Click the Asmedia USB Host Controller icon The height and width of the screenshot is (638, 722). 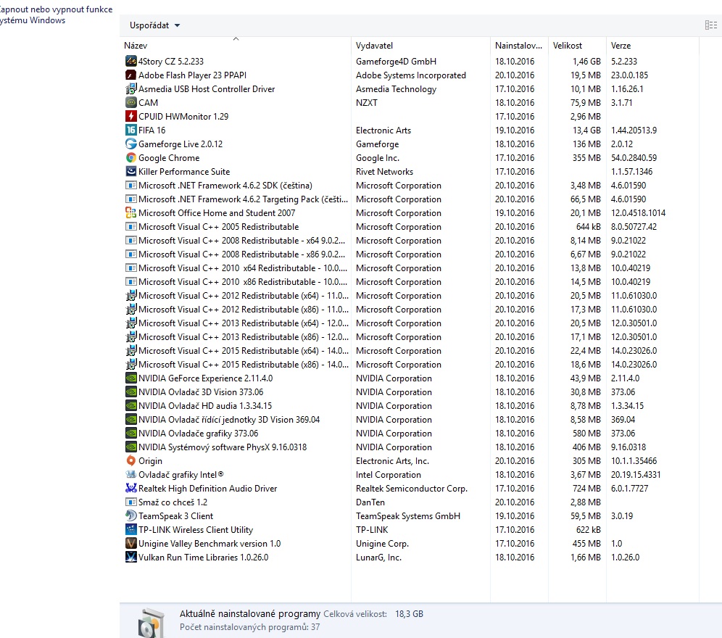(x=130, y=89)
